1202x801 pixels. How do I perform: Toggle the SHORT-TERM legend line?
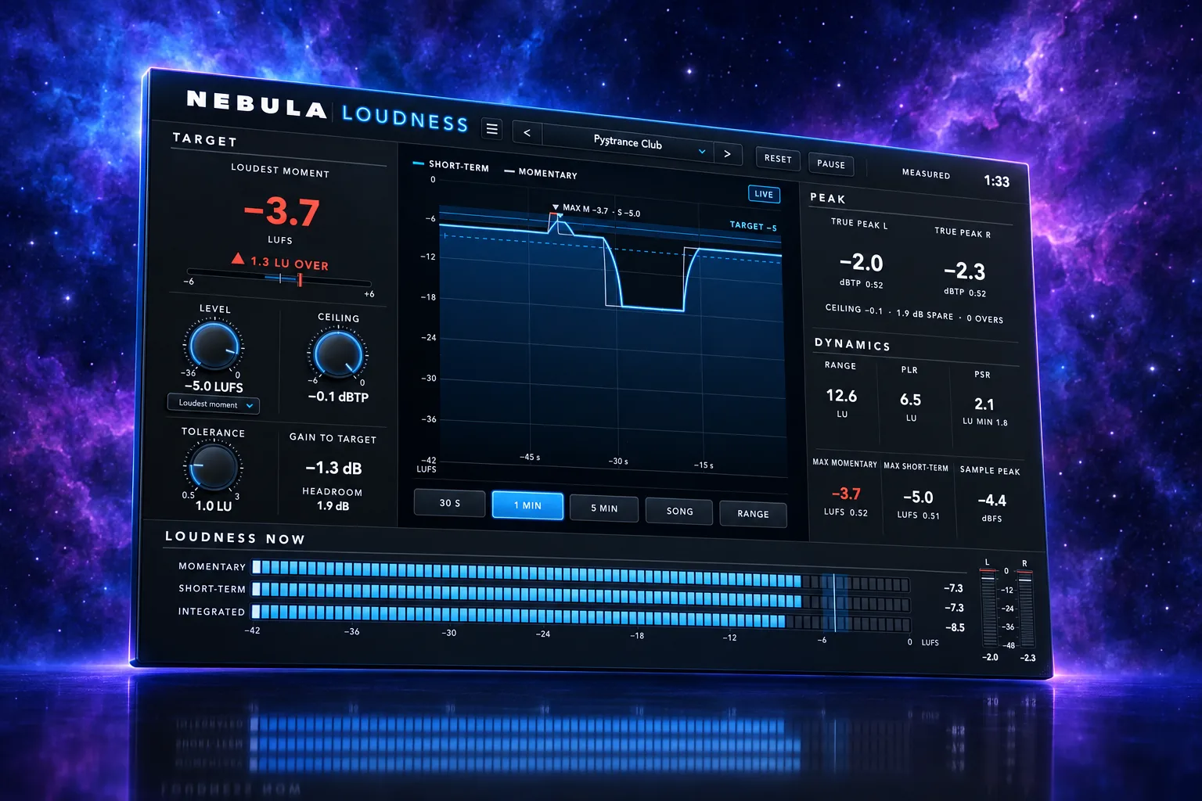coord(450,165)
